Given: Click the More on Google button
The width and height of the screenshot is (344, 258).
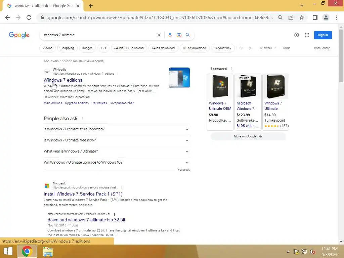Looking at the screenshot, I should 248,136.
